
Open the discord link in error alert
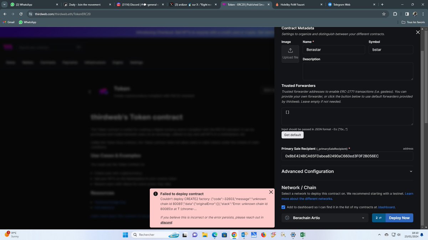coord(166,223)
